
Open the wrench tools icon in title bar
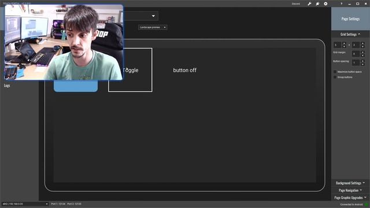(309, 4)
